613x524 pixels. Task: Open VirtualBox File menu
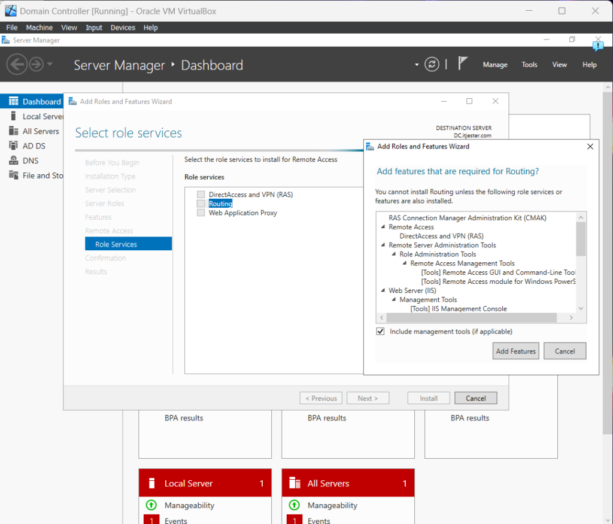(x=12, y=28)
